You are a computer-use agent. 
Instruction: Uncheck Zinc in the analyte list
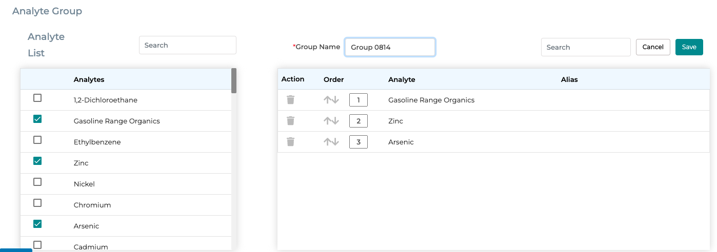point(37,161)
